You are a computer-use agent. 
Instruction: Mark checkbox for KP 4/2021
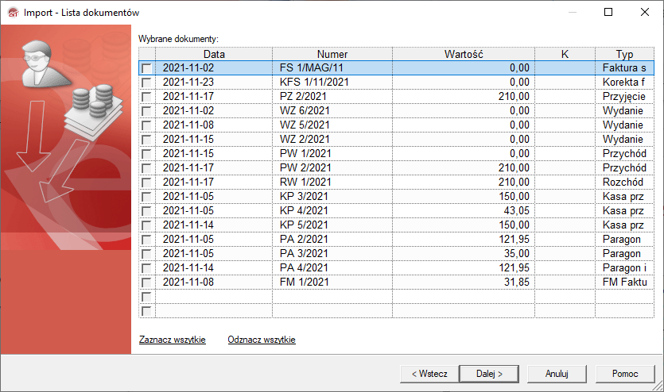click(146, 211)
